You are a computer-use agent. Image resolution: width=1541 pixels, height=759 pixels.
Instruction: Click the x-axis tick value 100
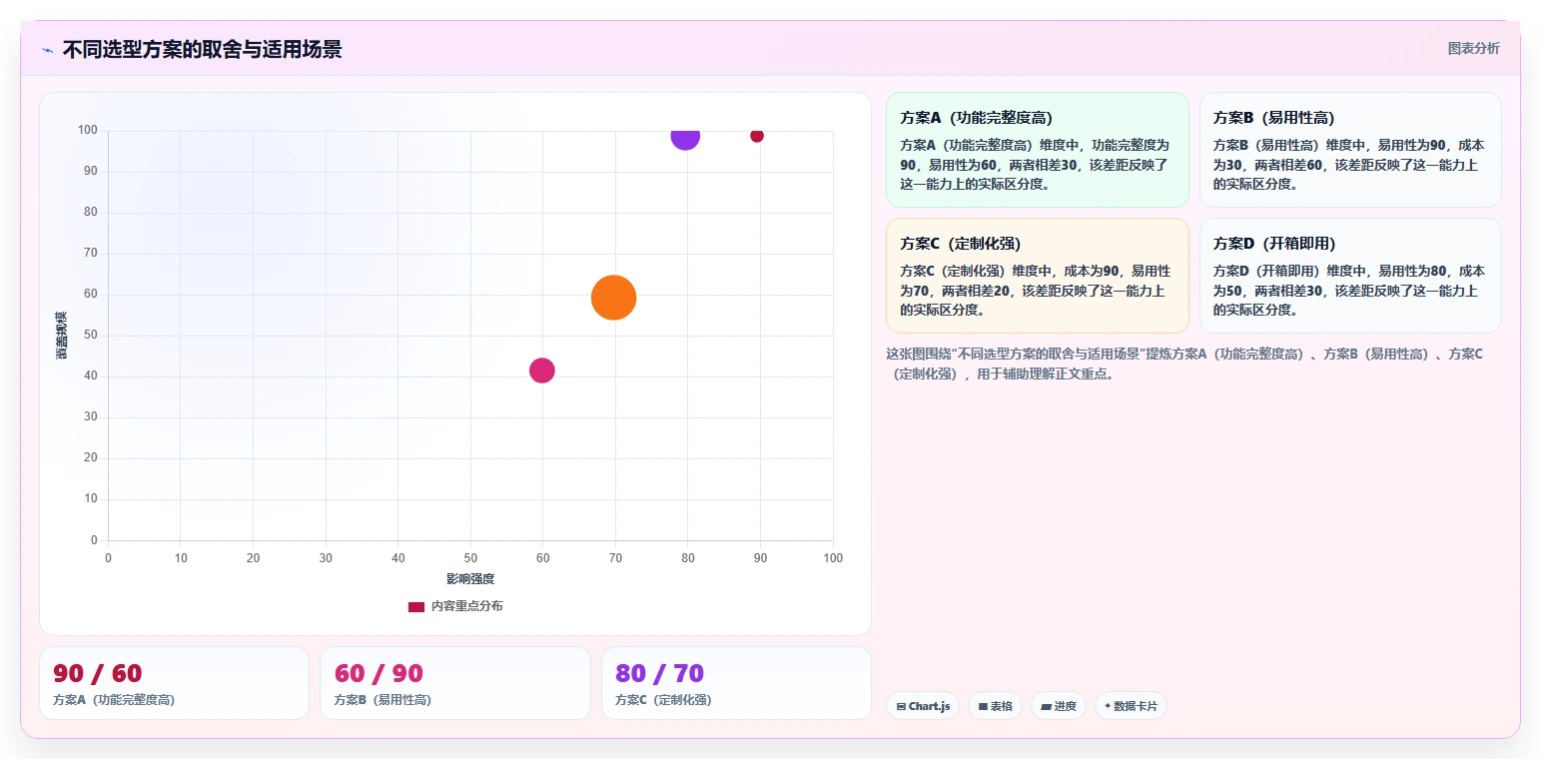(x=833, y=558)
